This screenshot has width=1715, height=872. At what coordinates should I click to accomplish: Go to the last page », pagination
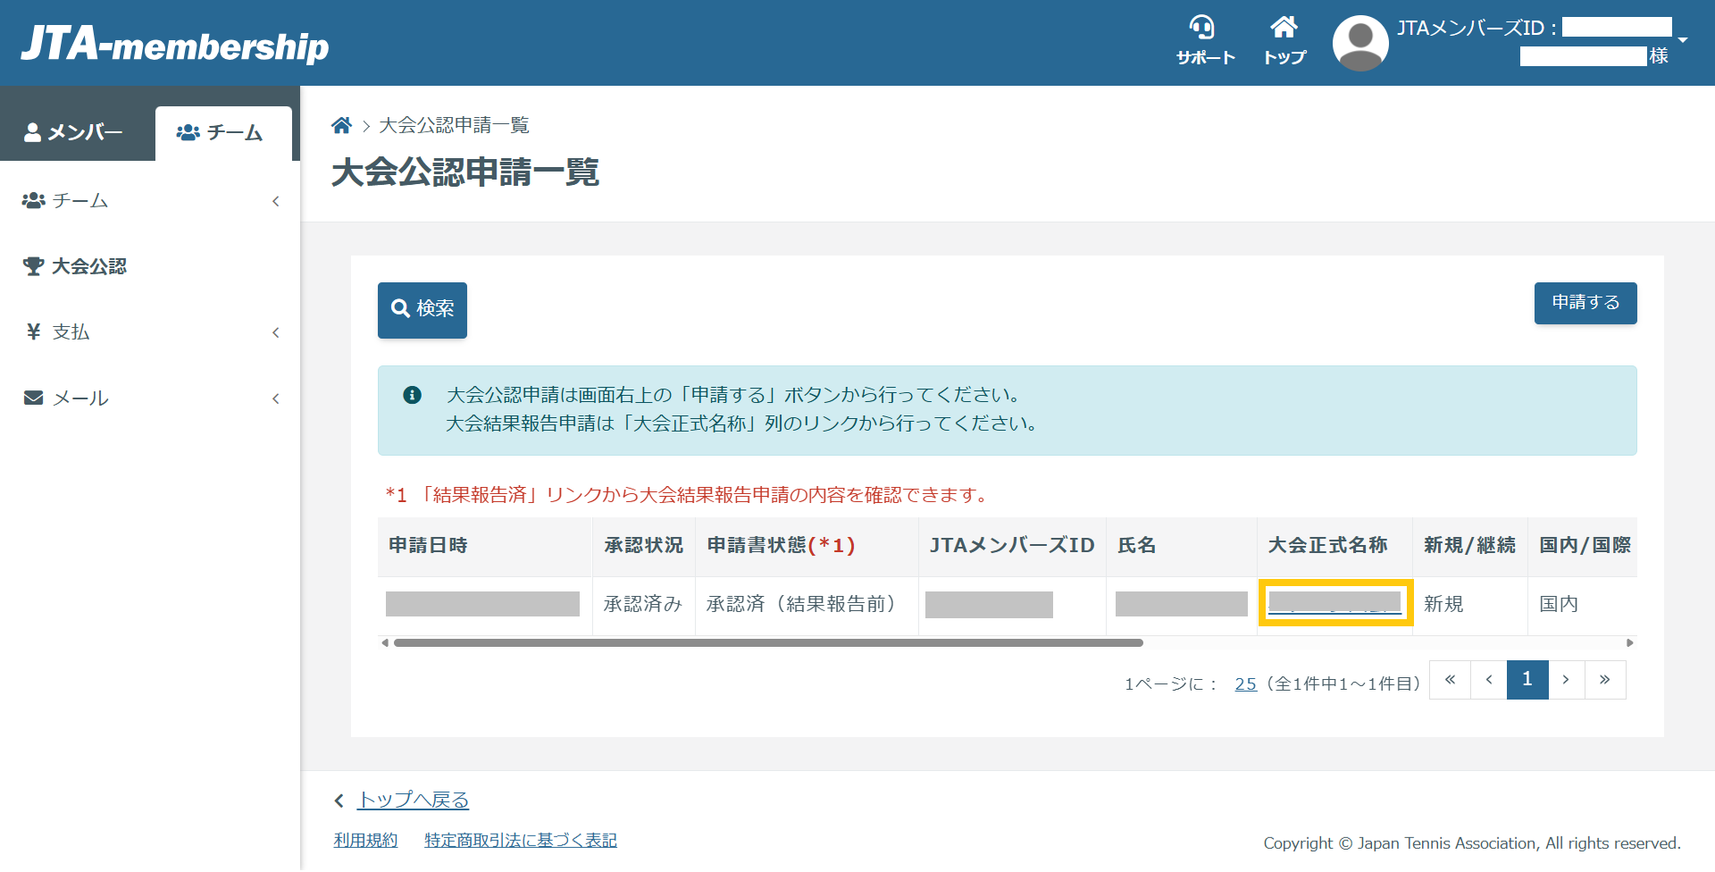pos(1604,680)
